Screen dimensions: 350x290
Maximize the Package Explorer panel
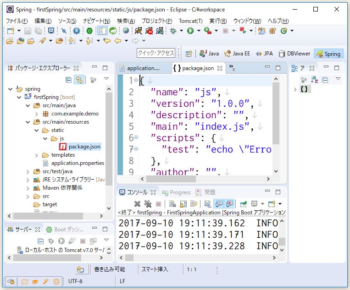[105, 68]
